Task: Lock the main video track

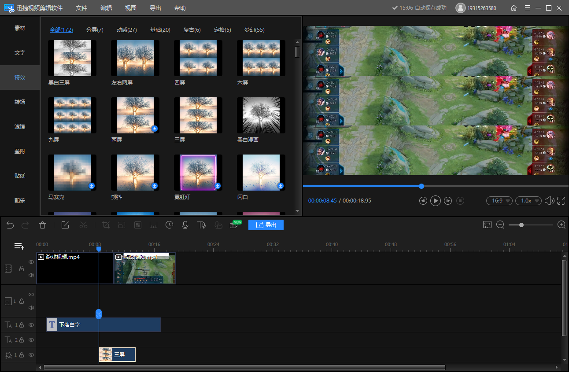Action: point(21,269)
